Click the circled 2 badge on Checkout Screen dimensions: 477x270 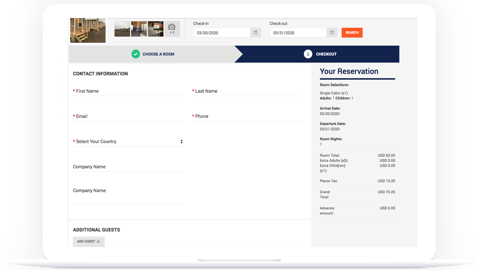308,54
